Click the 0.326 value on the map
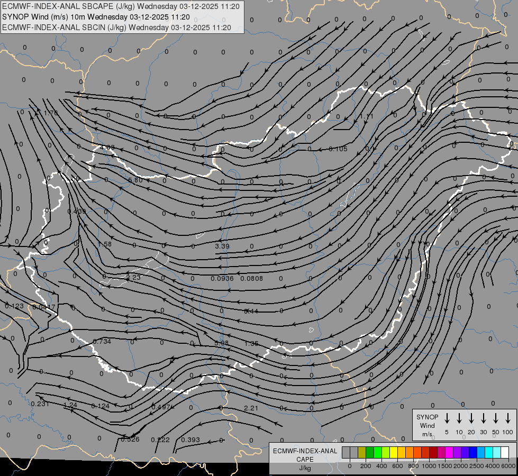 (130, 440)
